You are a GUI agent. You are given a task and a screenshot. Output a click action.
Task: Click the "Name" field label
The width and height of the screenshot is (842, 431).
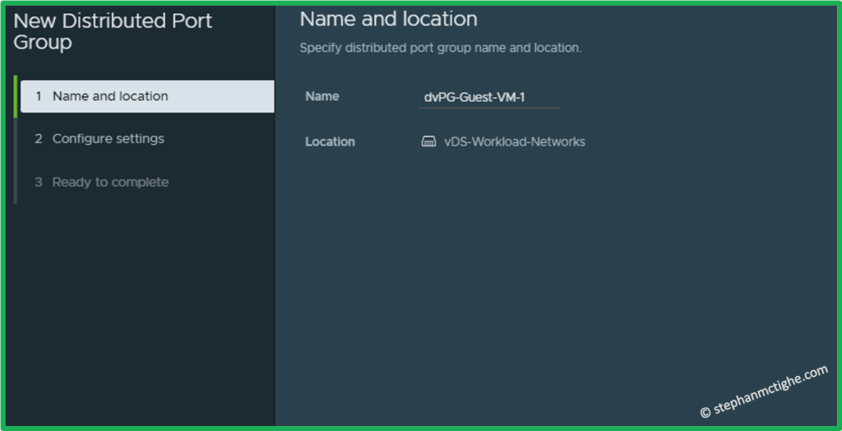tap(322, 96)
